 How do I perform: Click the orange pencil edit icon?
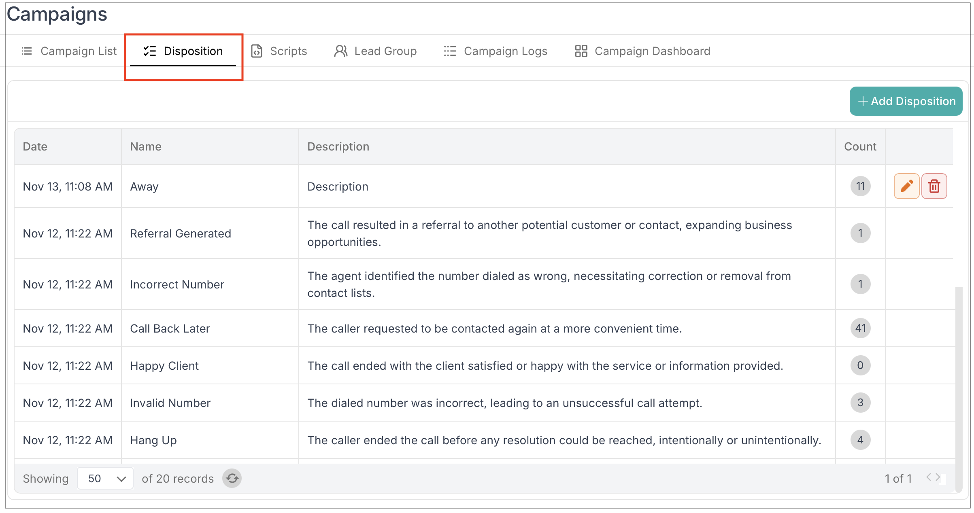[x=906, y=186]
